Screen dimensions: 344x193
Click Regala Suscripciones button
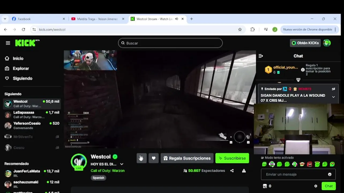pos(187,158)
